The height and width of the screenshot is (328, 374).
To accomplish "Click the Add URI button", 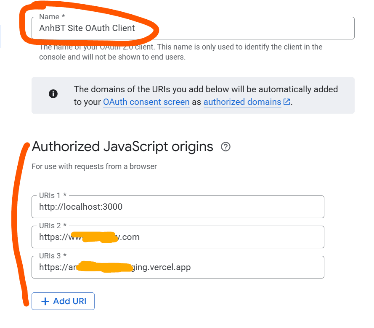I will (63, 301).
